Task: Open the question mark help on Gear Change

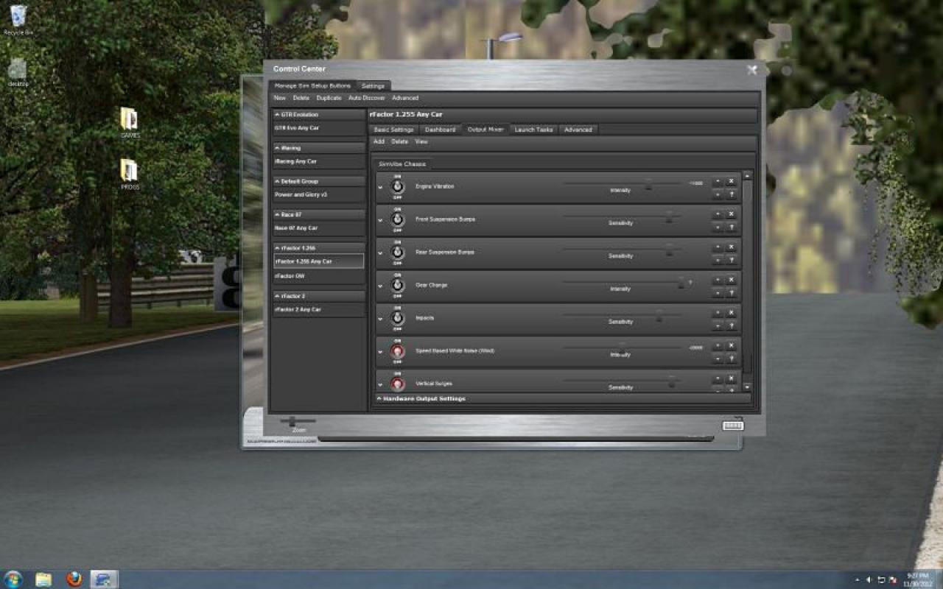Action: pos(731,293)
